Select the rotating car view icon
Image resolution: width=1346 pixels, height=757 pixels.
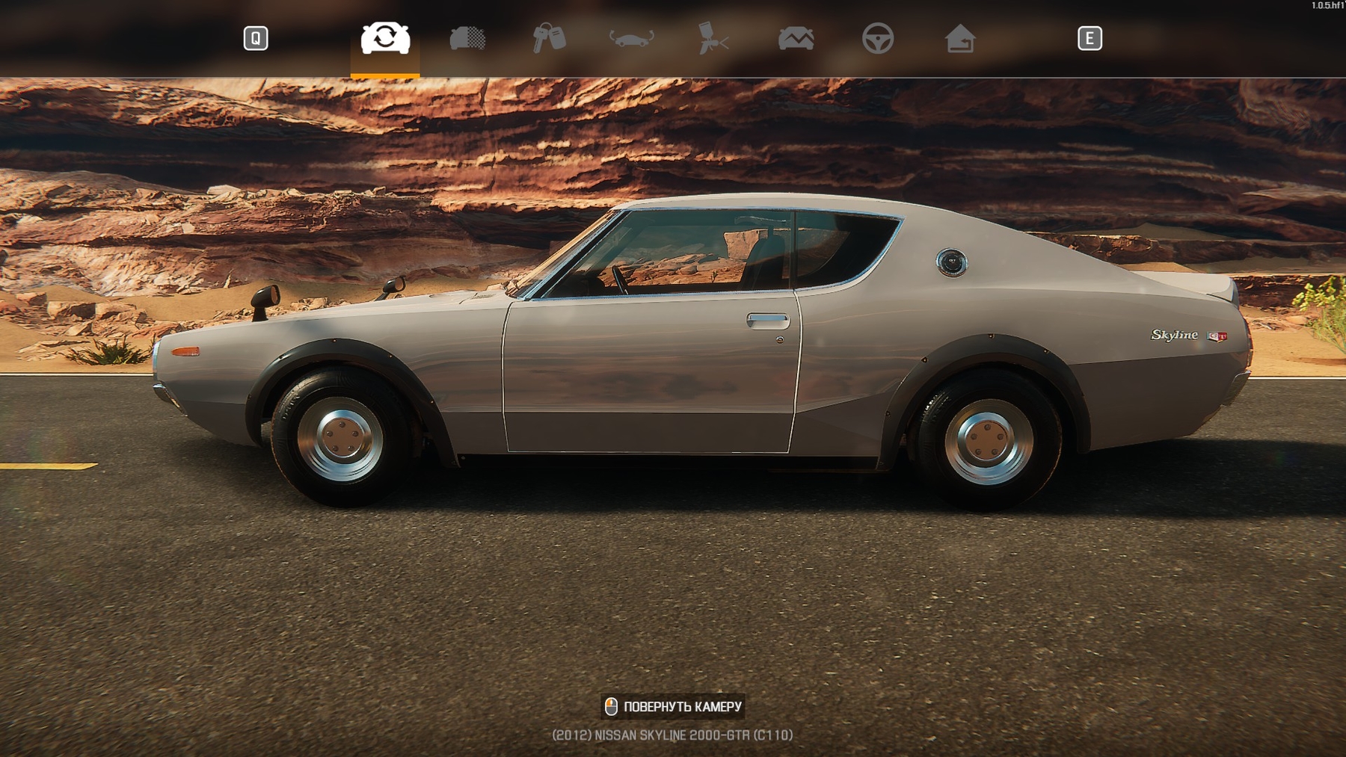[631, 38]
